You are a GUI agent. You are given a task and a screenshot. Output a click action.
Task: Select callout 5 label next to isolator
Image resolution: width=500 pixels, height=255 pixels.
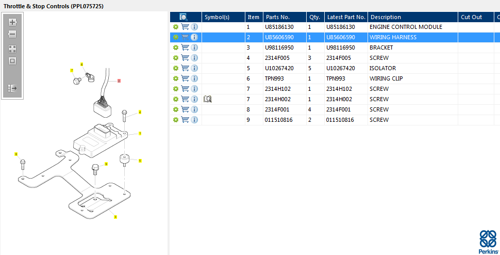(x=140, y=161)
